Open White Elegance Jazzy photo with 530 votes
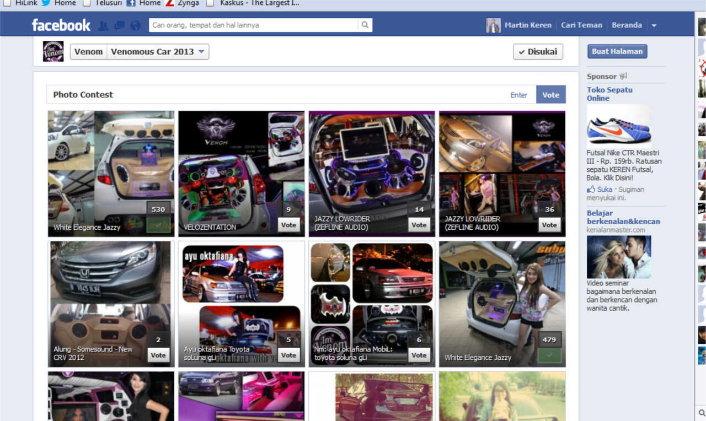 [x=111, y=174]
